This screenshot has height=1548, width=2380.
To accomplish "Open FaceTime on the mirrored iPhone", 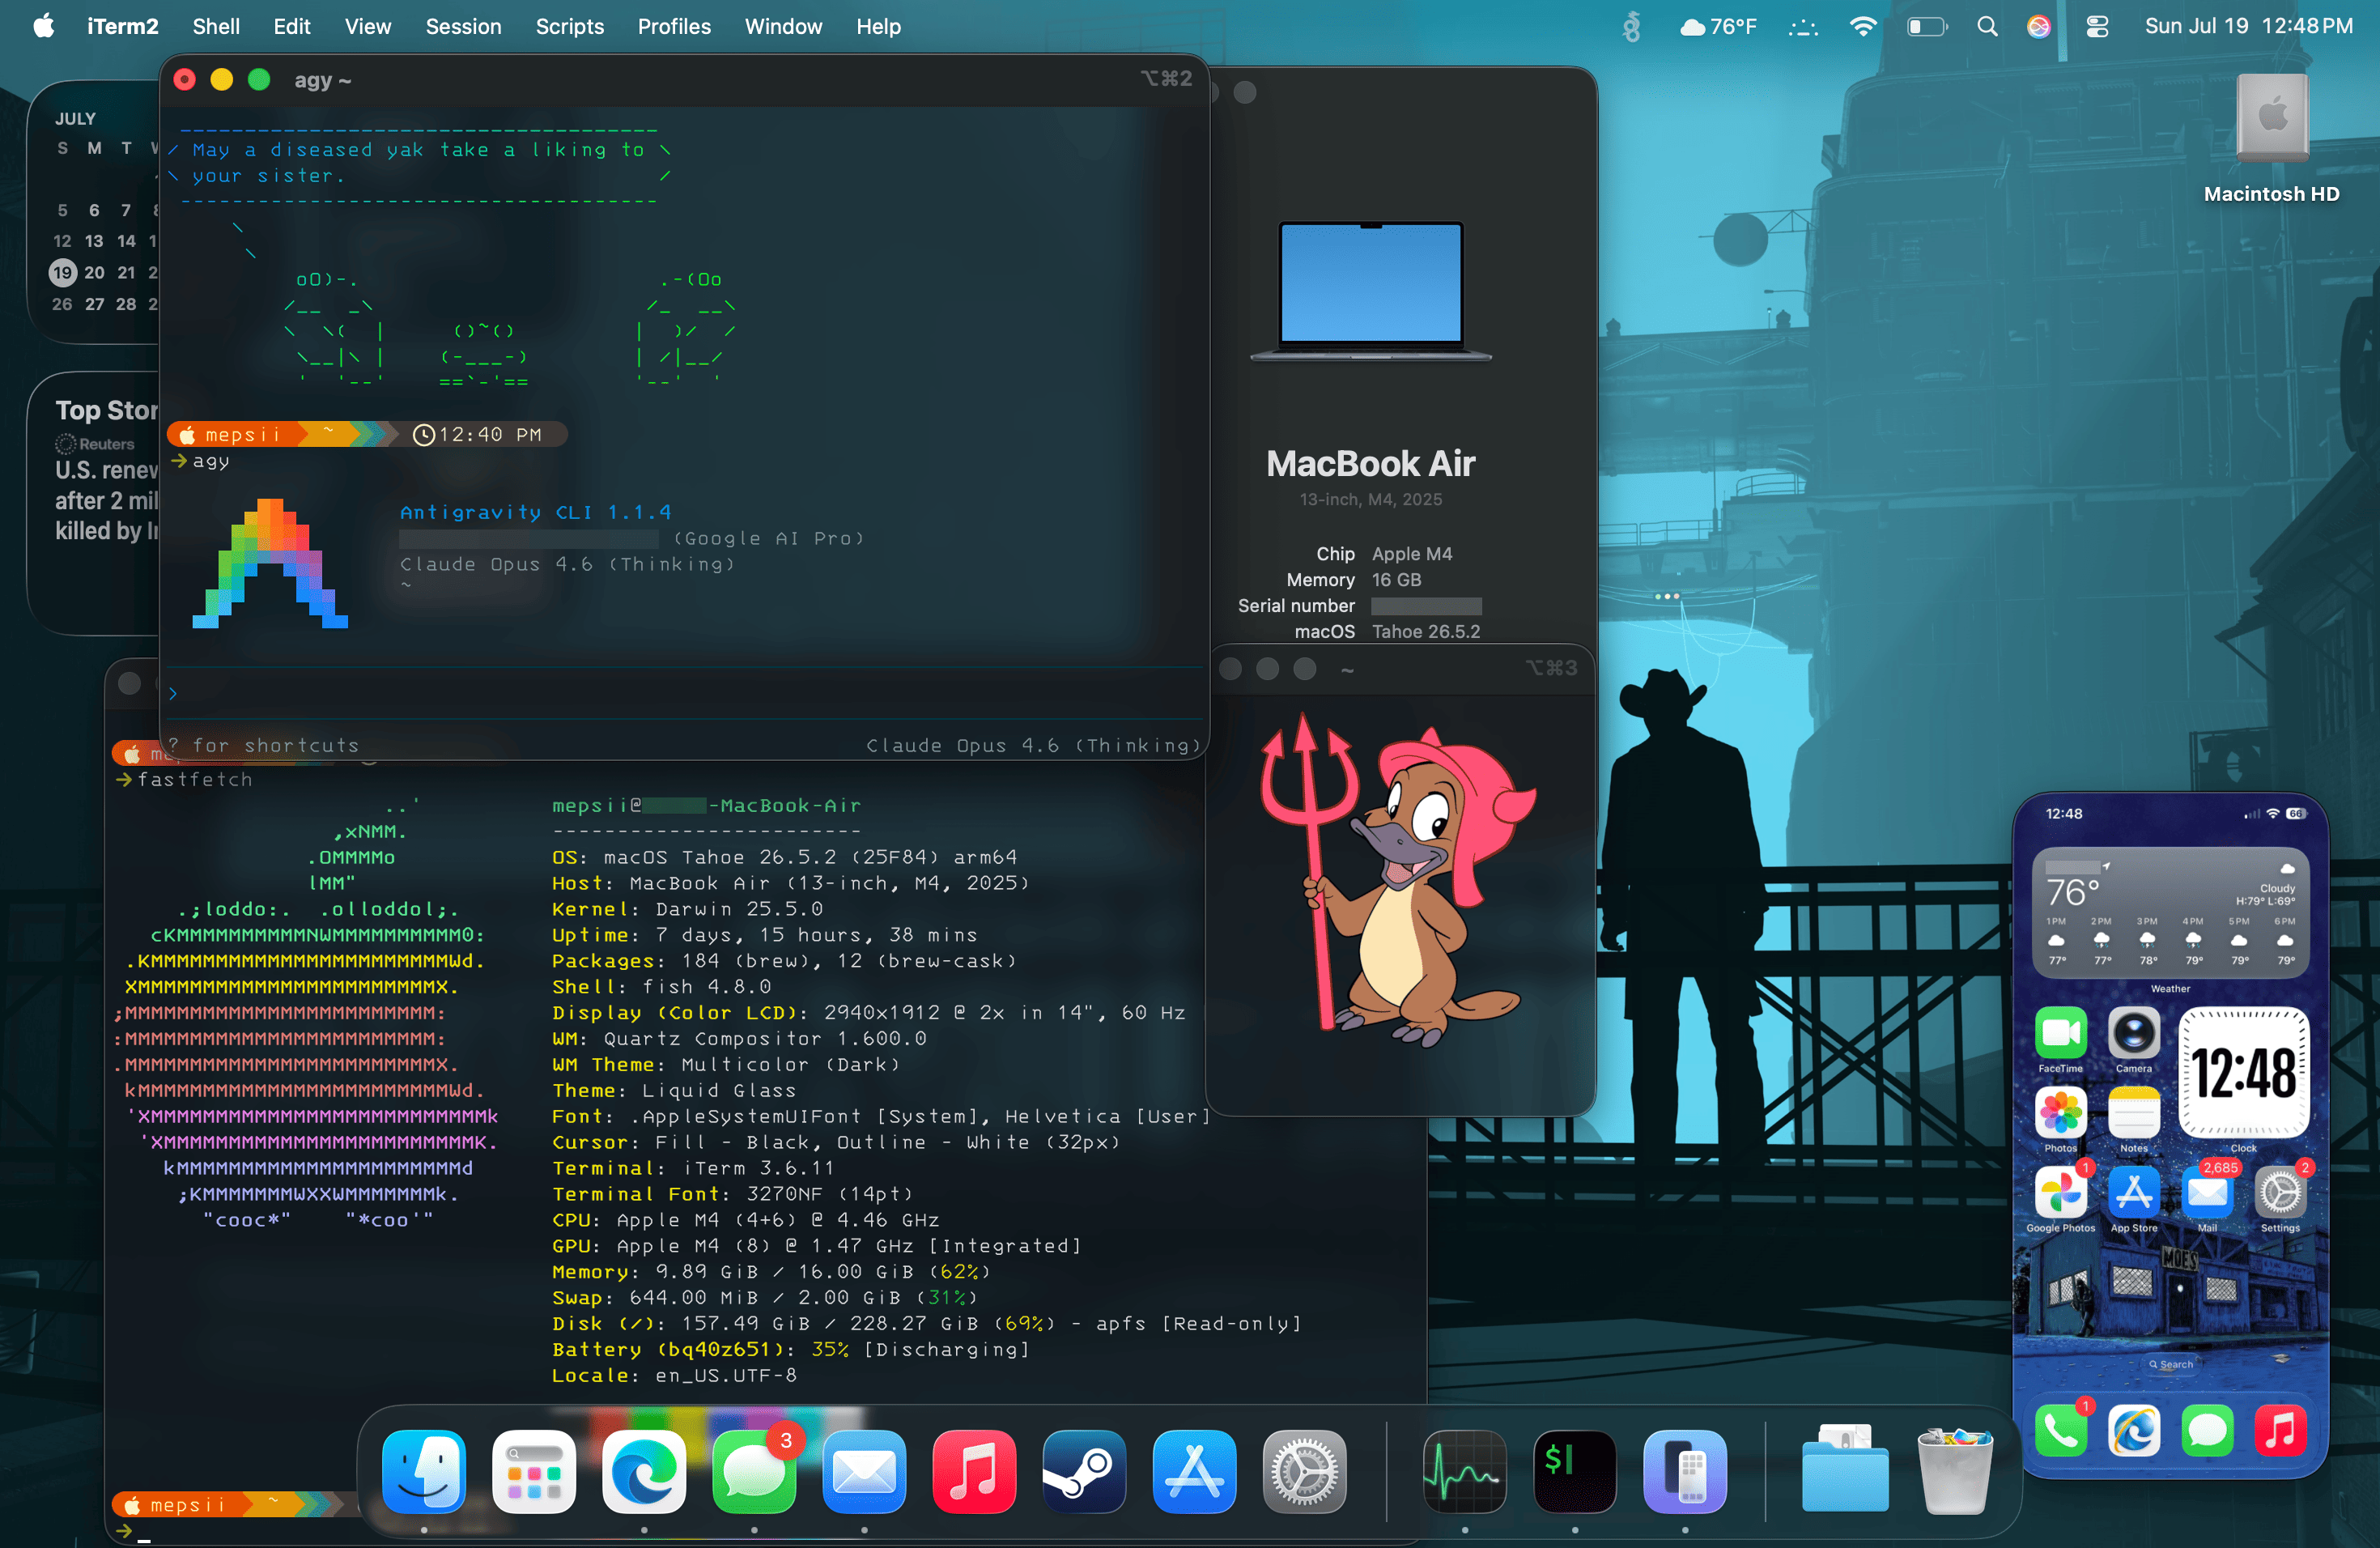I will pyautogui.click(x=2061, y=1033).
